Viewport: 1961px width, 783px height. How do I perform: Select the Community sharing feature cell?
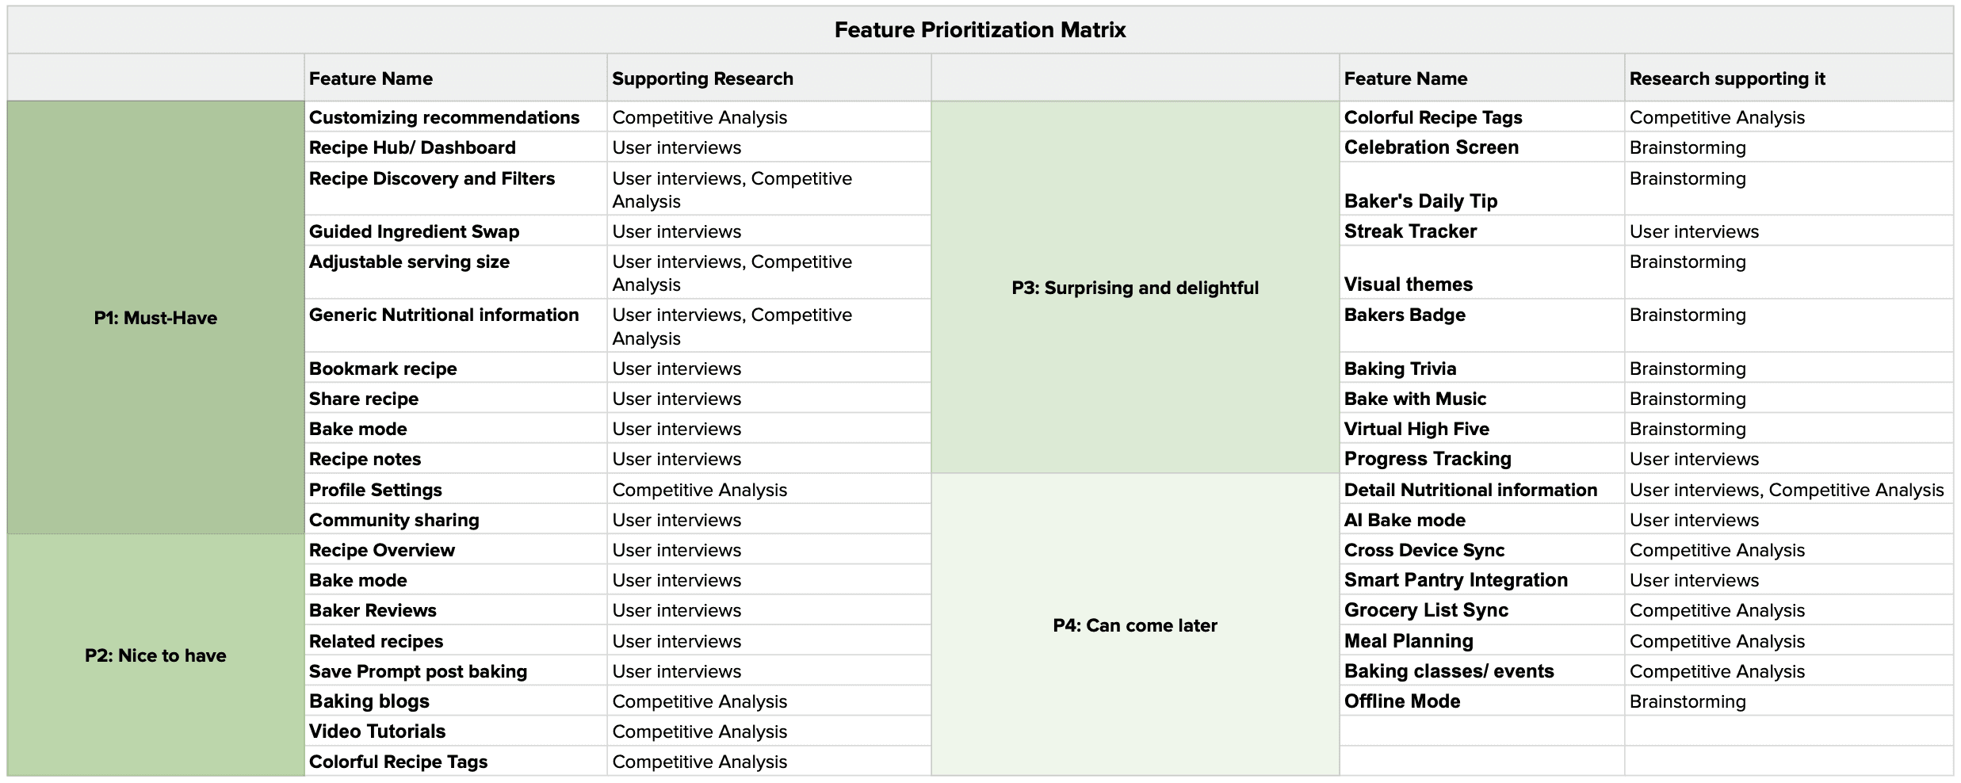(x=394, y=520)
